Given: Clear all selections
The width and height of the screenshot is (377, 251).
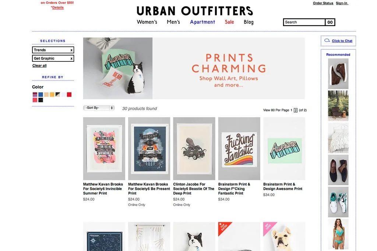Looking at the screenshot, I should point(39,66).
